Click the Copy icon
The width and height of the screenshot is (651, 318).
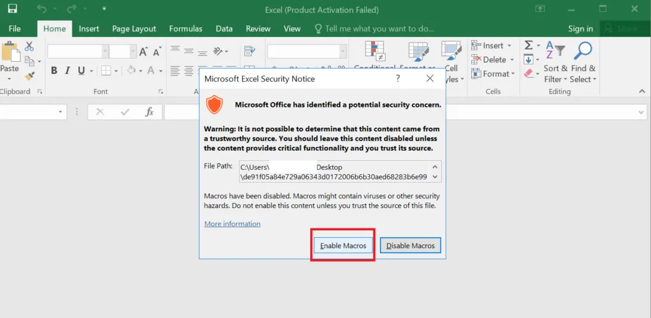coord(29,61)
